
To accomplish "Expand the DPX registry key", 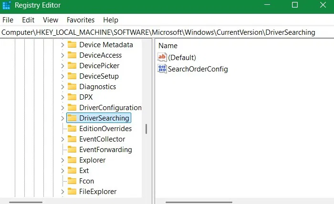I will 63,97.
